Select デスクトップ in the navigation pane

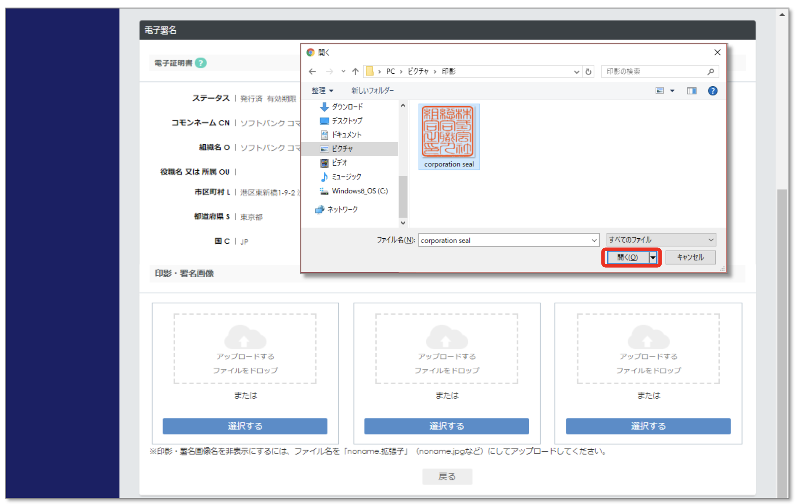point(347,121)
